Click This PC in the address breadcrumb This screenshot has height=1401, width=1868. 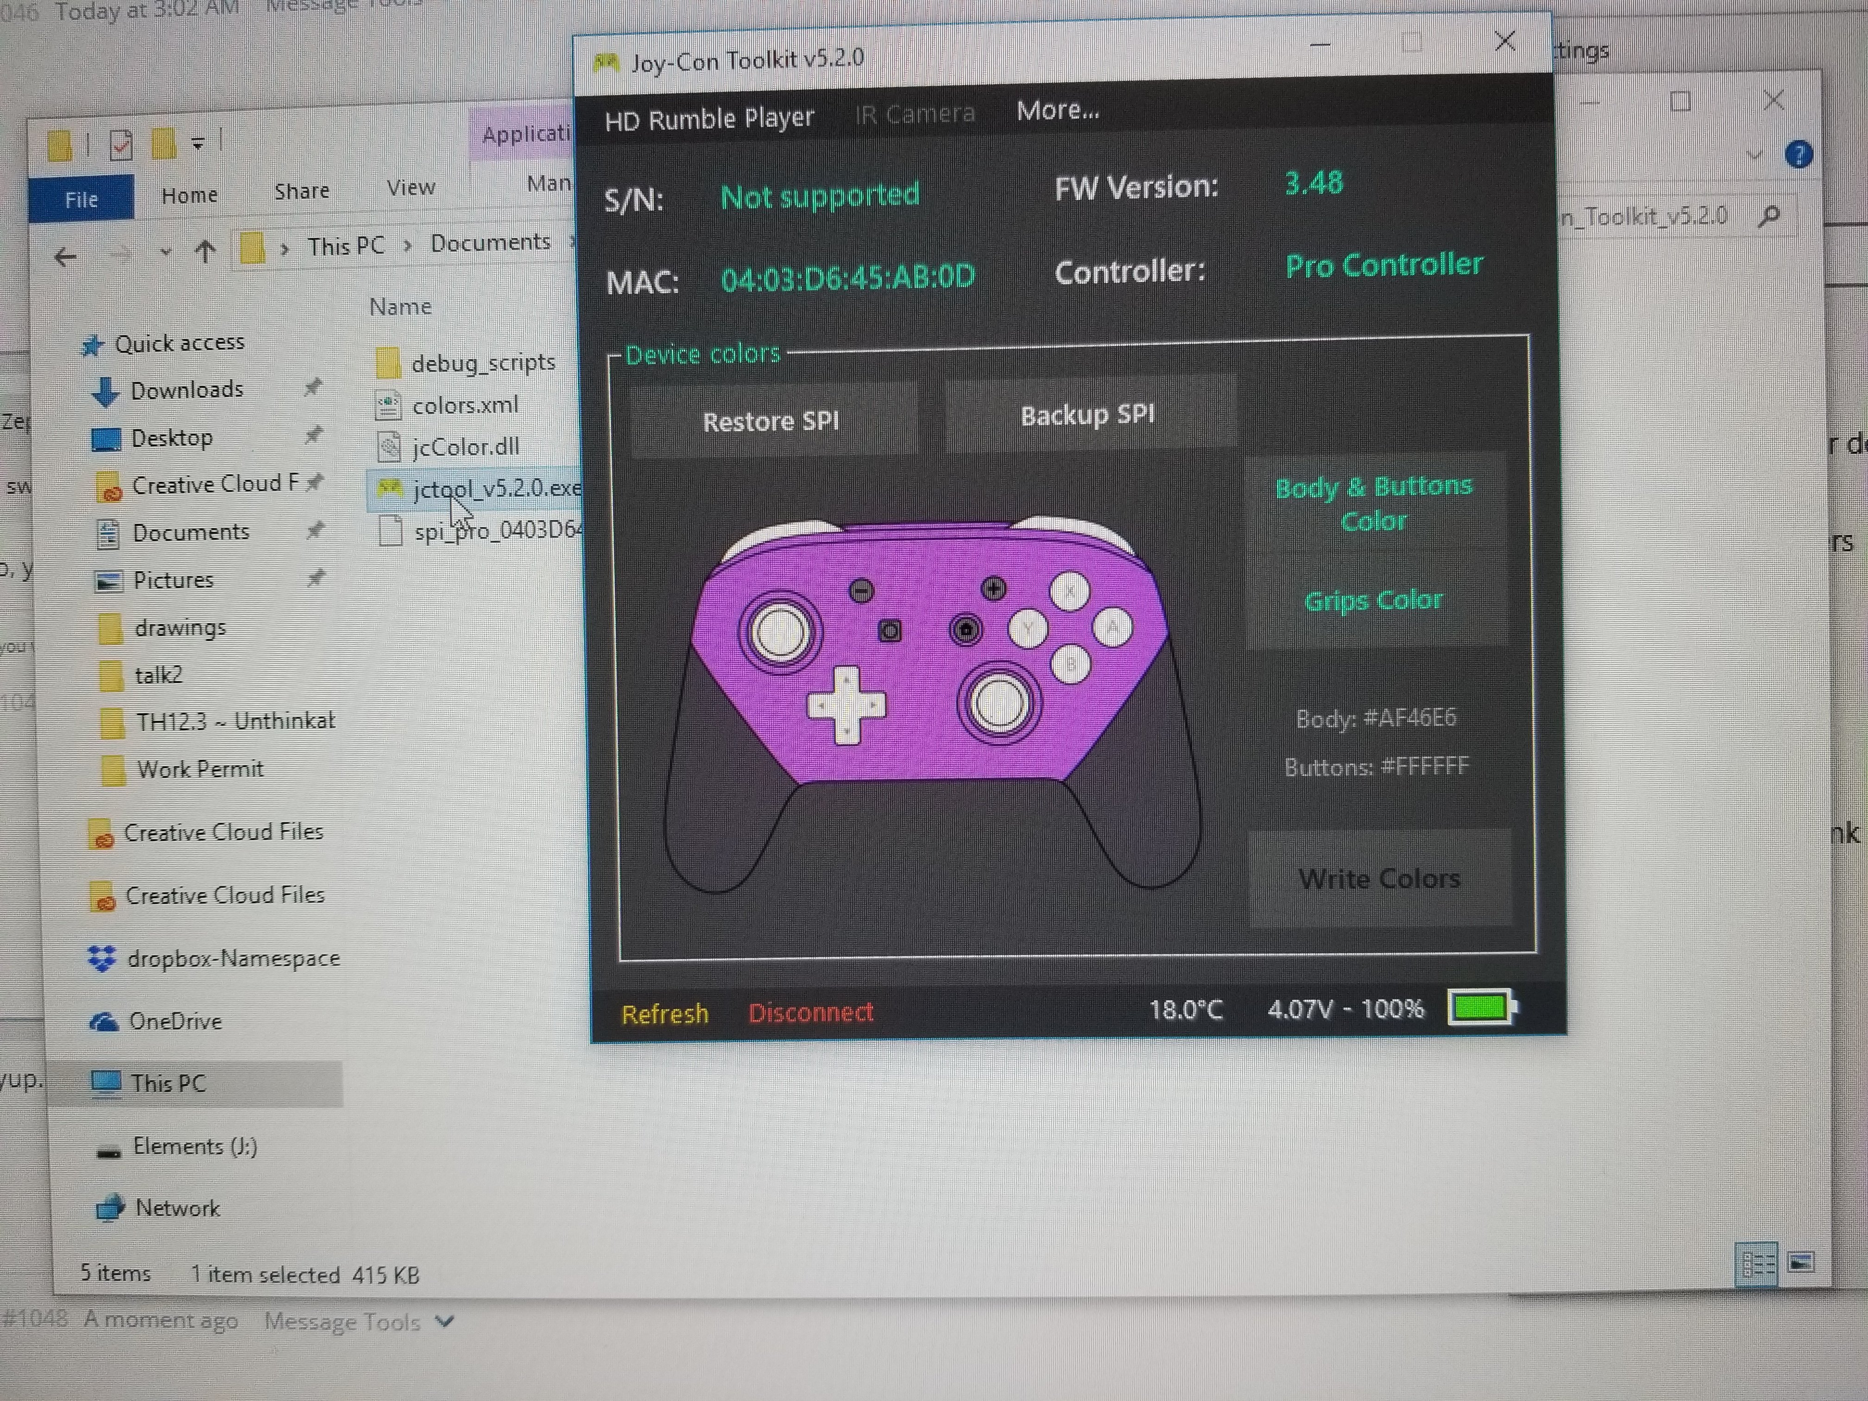346,246
